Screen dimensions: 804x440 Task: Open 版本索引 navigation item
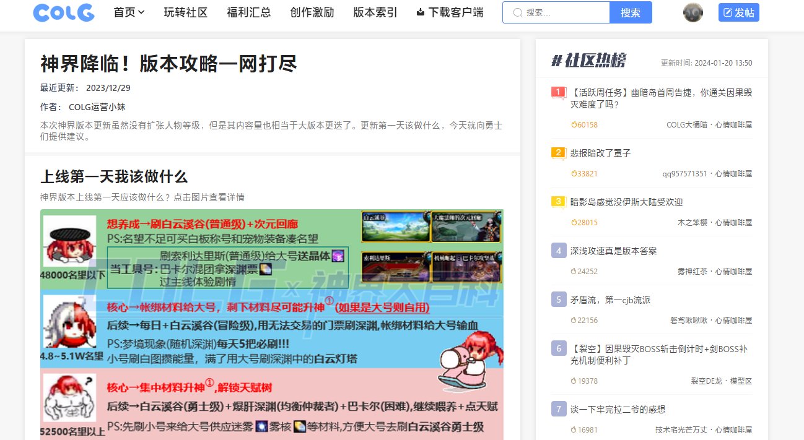click(375, 12)
